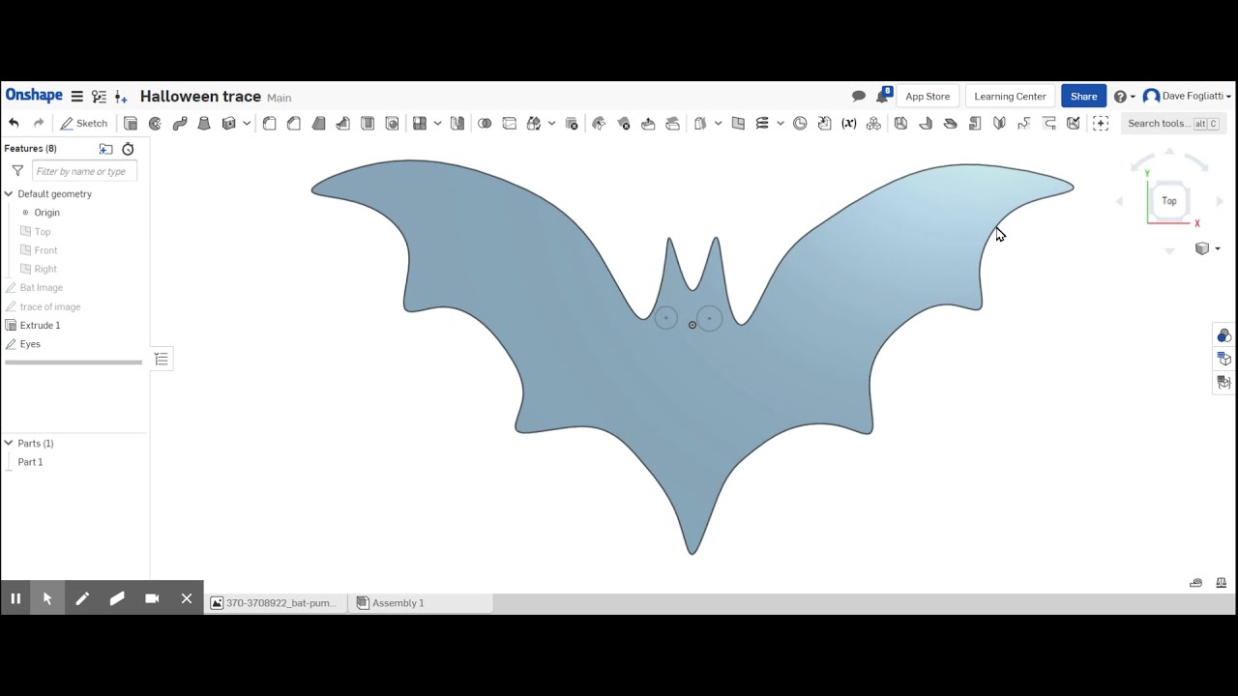Viewport: 1238px width, 696px height.
Task: Select the Bat Image sketch feature
Action: click(41, 288)
